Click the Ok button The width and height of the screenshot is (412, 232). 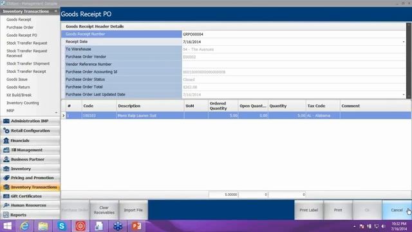tap(367, 210)
